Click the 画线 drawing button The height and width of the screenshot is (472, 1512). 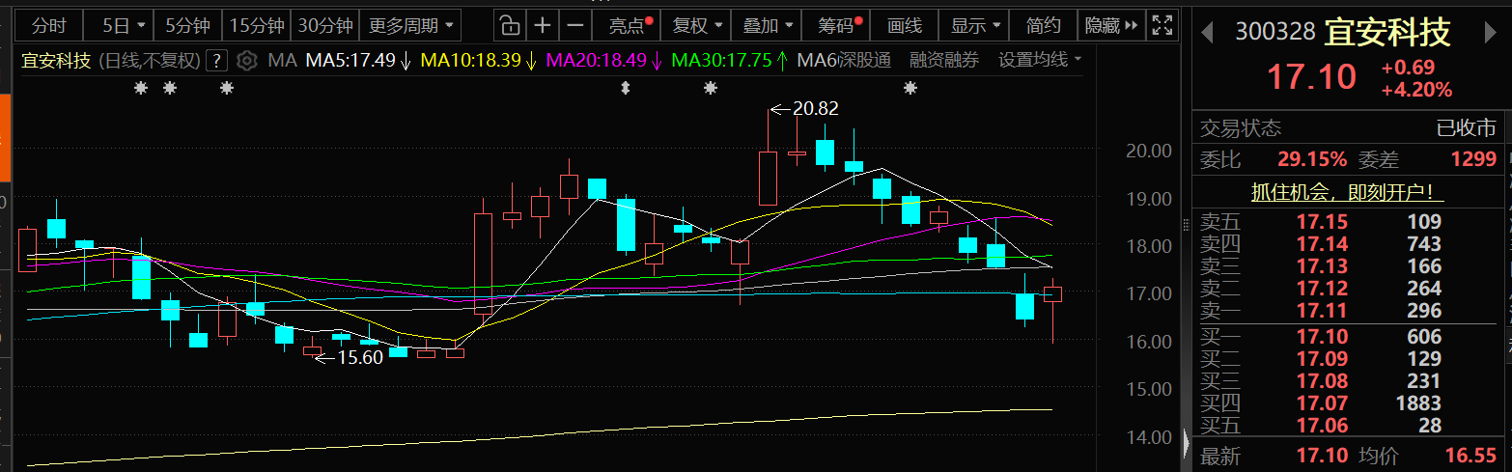click(904, 25)
